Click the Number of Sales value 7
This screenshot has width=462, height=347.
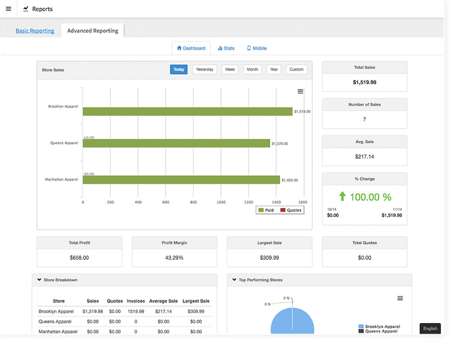tap(364, 120)
